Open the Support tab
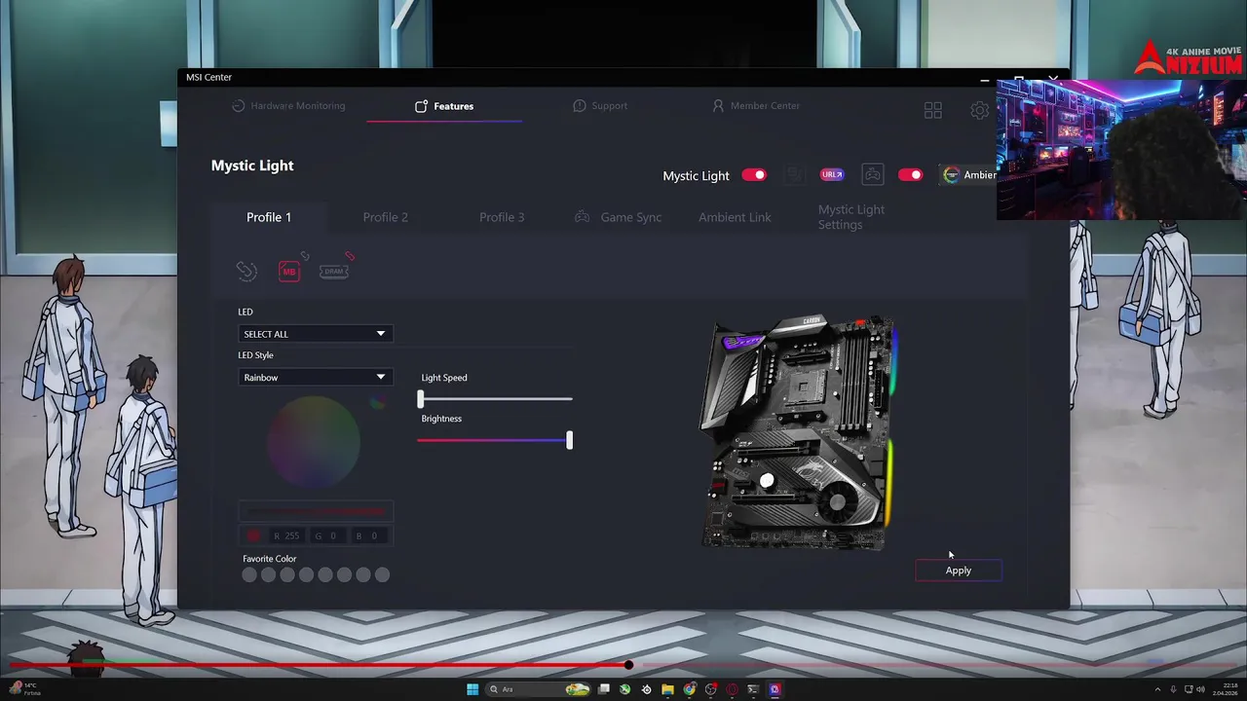Image resolution: width=1247 pixels, height=701 pixels. (600, 105)
